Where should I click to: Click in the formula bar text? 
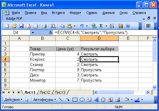91,33
